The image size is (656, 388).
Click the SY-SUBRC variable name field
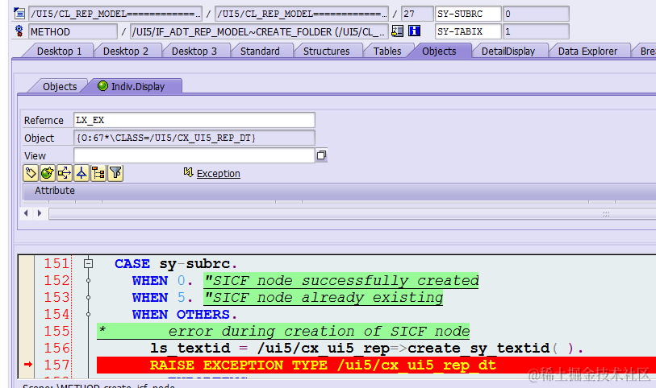(x=468, y=14)
